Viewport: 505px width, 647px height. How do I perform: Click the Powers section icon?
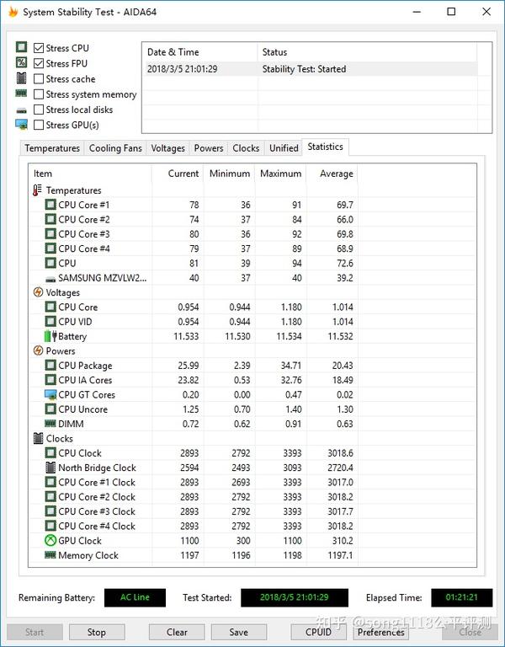[x=38, y=350]
